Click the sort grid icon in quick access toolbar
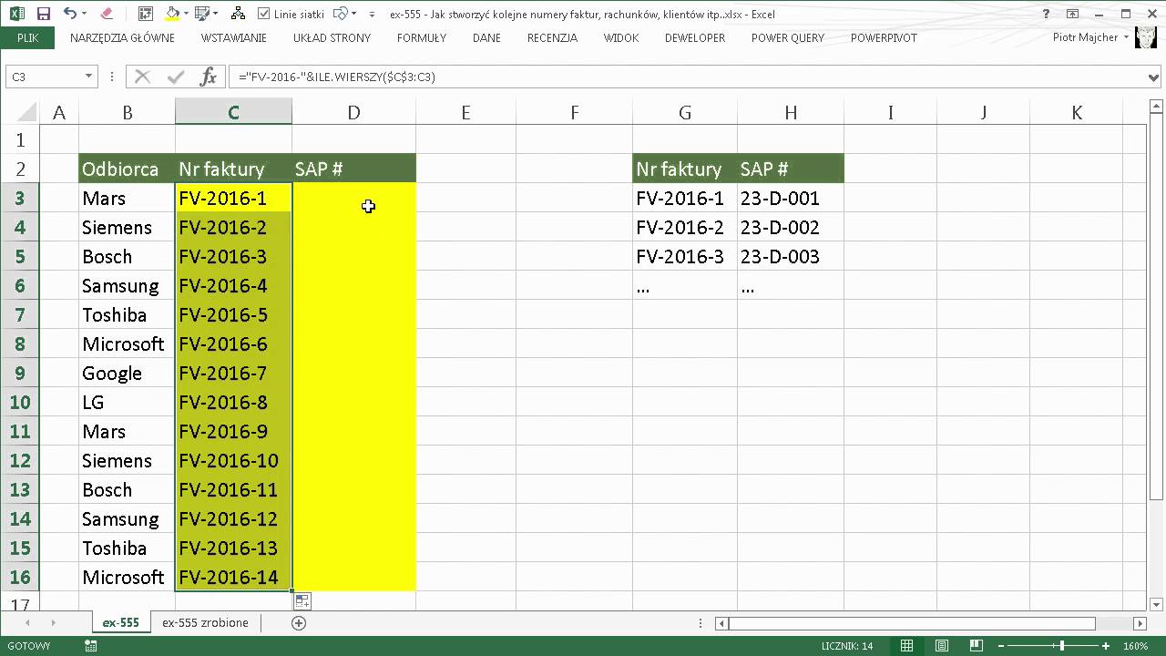Viewport: 1166px width, 656px height. click(x=146, y=14)
